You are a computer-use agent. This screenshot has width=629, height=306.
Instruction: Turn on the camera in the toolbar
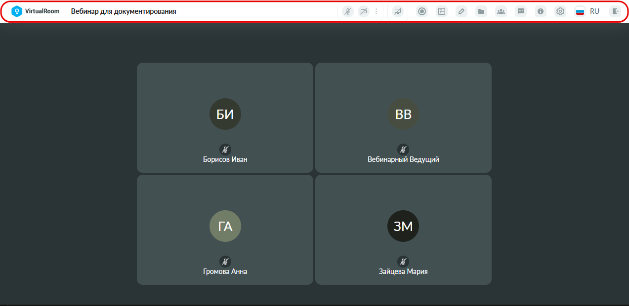click(364, 11)
